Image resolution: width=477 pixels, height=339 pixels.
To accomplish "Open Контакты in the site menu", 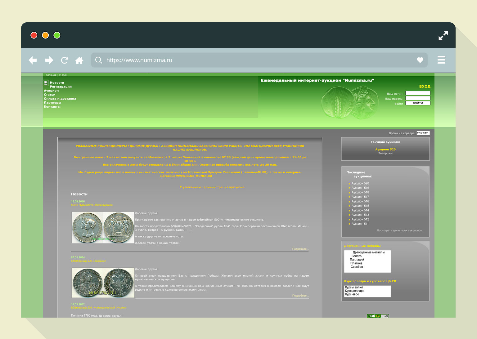I will [52, 107].
